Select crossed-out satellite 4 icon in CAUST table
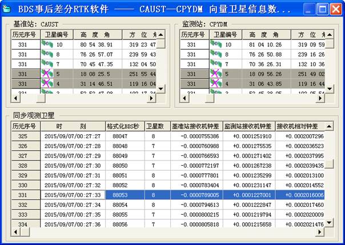345x245 pixels. [x=46, y=83]
